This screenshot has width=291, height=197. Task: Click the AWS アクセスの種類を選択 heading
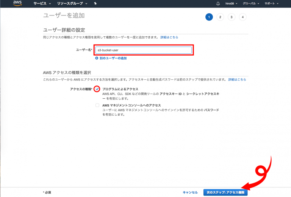[67, 73]
